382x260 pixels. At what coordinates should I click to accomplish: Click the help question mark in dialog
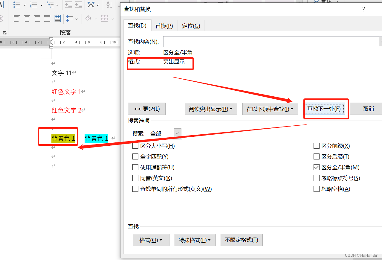click(x=363, y=9)
